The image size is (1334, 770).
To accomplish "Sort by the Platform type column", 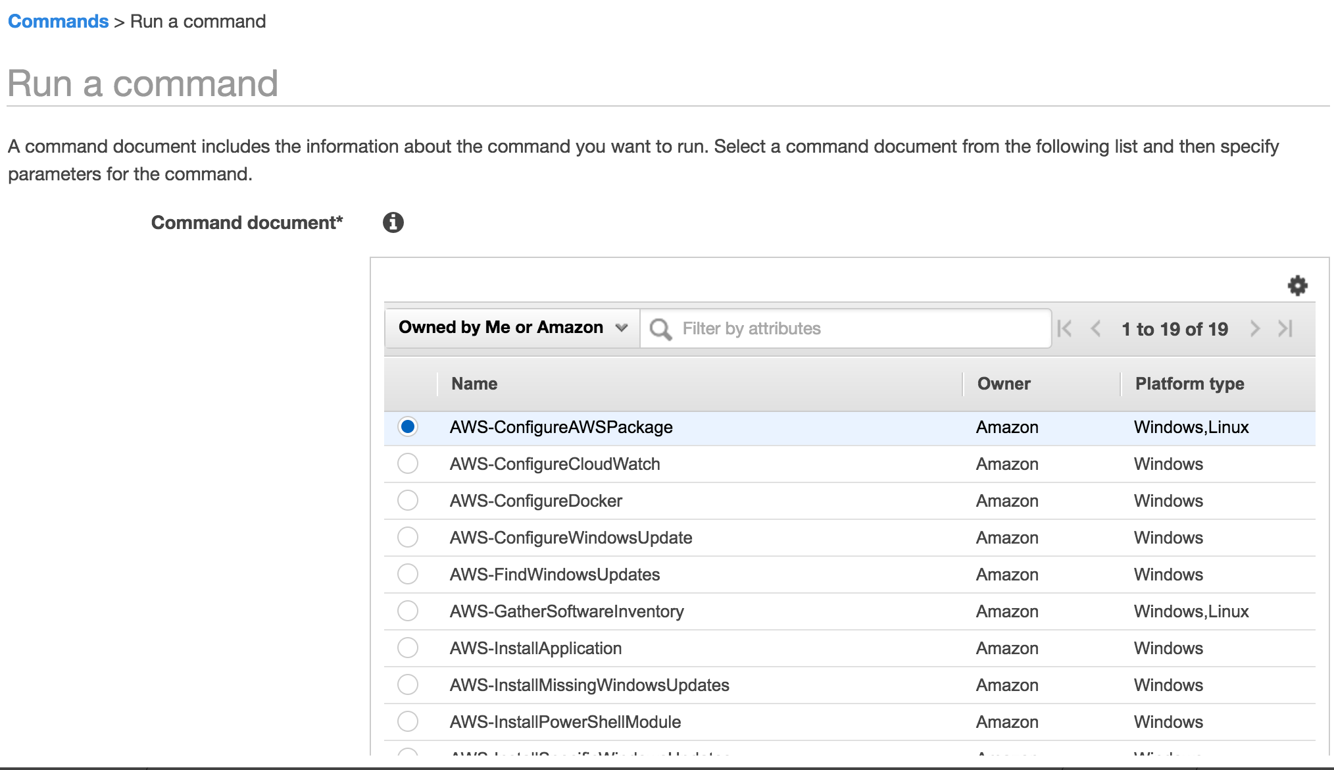I will point(1189,383).
